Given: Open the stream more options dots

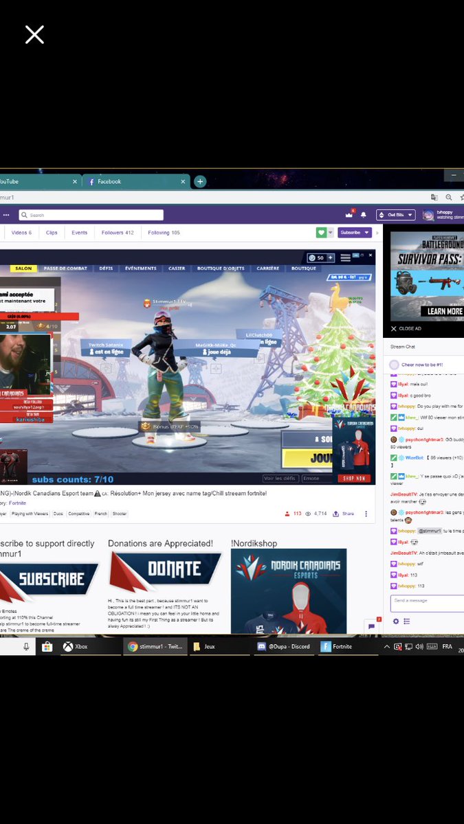Looking at the screenshot, I should tap(366, 513).
